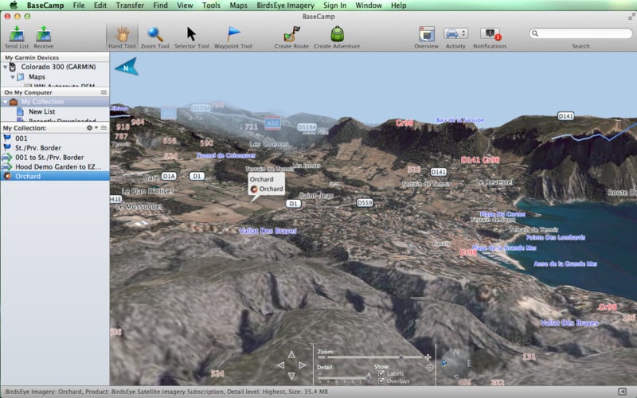Click the fullscreen arrows in title bar
This screenshot has height=398, width=637.
631,17
